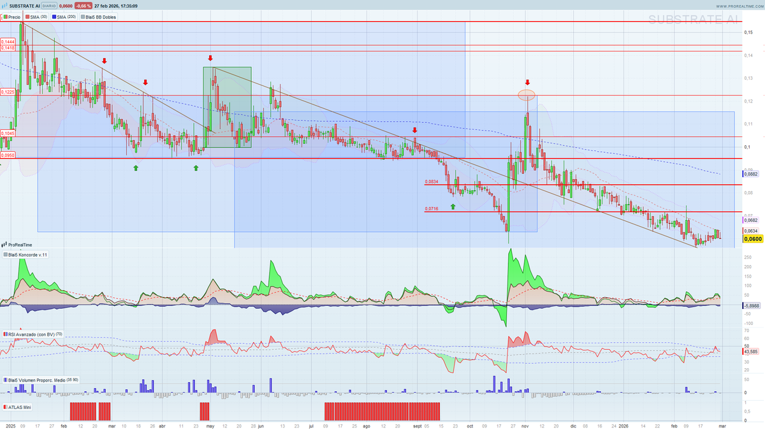
Task: Open the Blai5 BB Dobles indicator label
Action: [x=98, y=17]
